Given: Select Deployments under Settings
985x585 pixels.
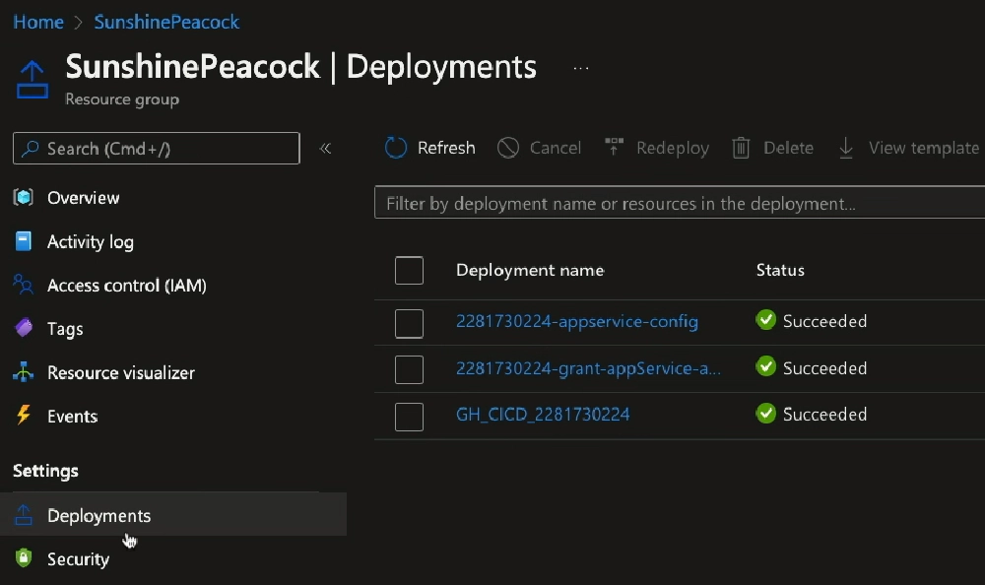Looking at the screenshot, I should pyautogui.click(x=172, y=515).
